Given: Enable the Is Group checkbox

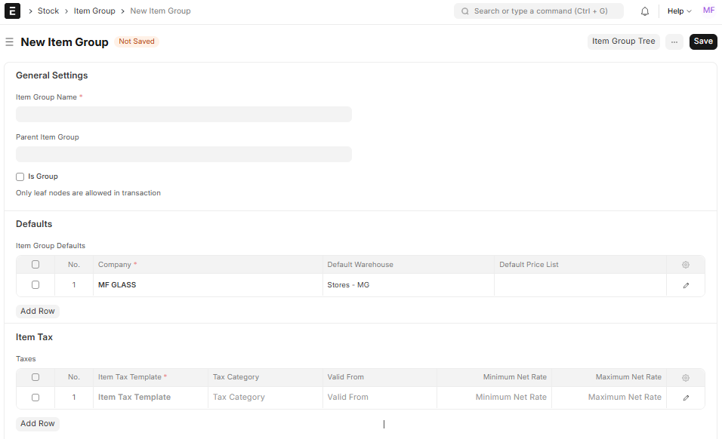Looking at the screenshot, I should [x=20, y=177].
